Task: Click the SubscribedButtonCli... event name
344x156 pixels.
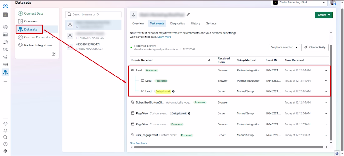Action: [x=150, y=102]
